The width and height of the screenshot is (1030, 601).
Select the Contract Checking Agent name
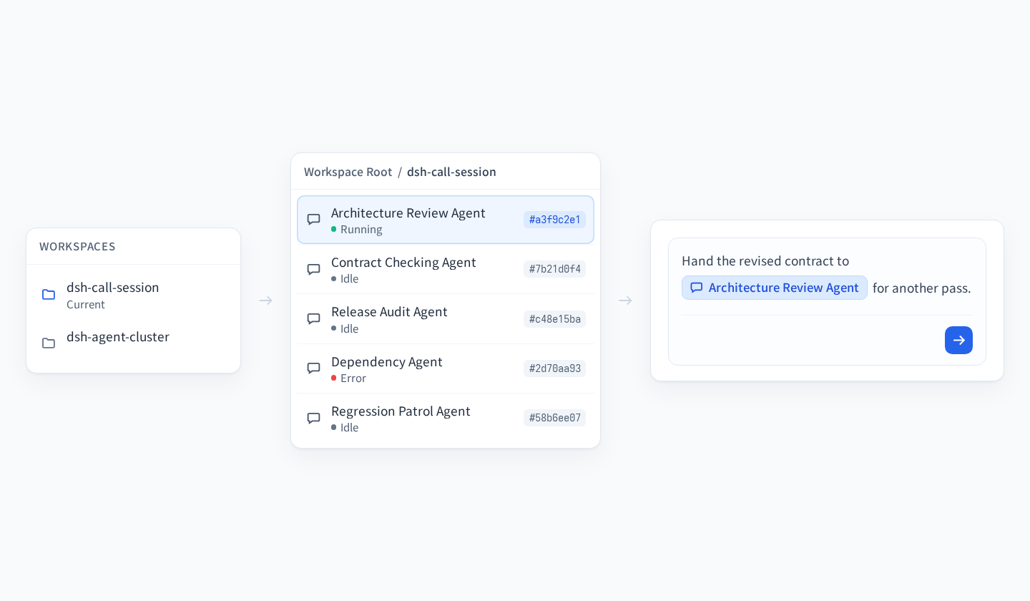[403, 263]
